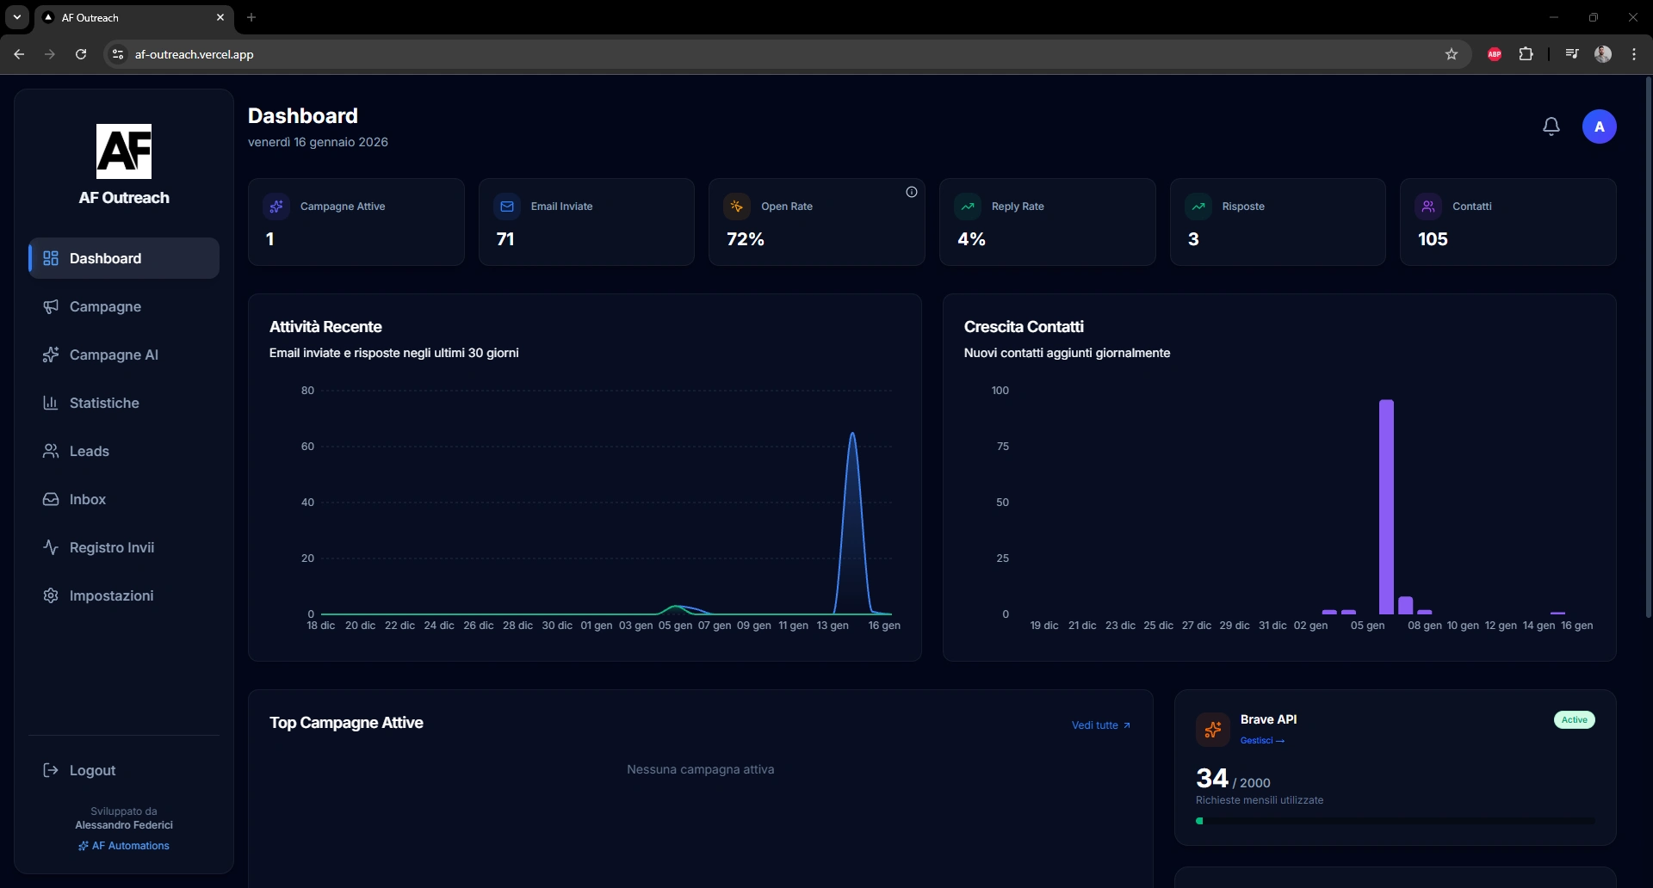Image resolution: width=1653 pixels, height=888 pixels.
Task: Click the Nessuna campagna attiva message
Action: tap(700, 769)
